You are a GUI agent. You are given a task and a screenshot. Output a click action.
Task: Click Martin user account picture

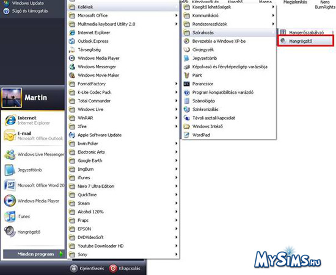pyautogui.click(x=12, y=98)
